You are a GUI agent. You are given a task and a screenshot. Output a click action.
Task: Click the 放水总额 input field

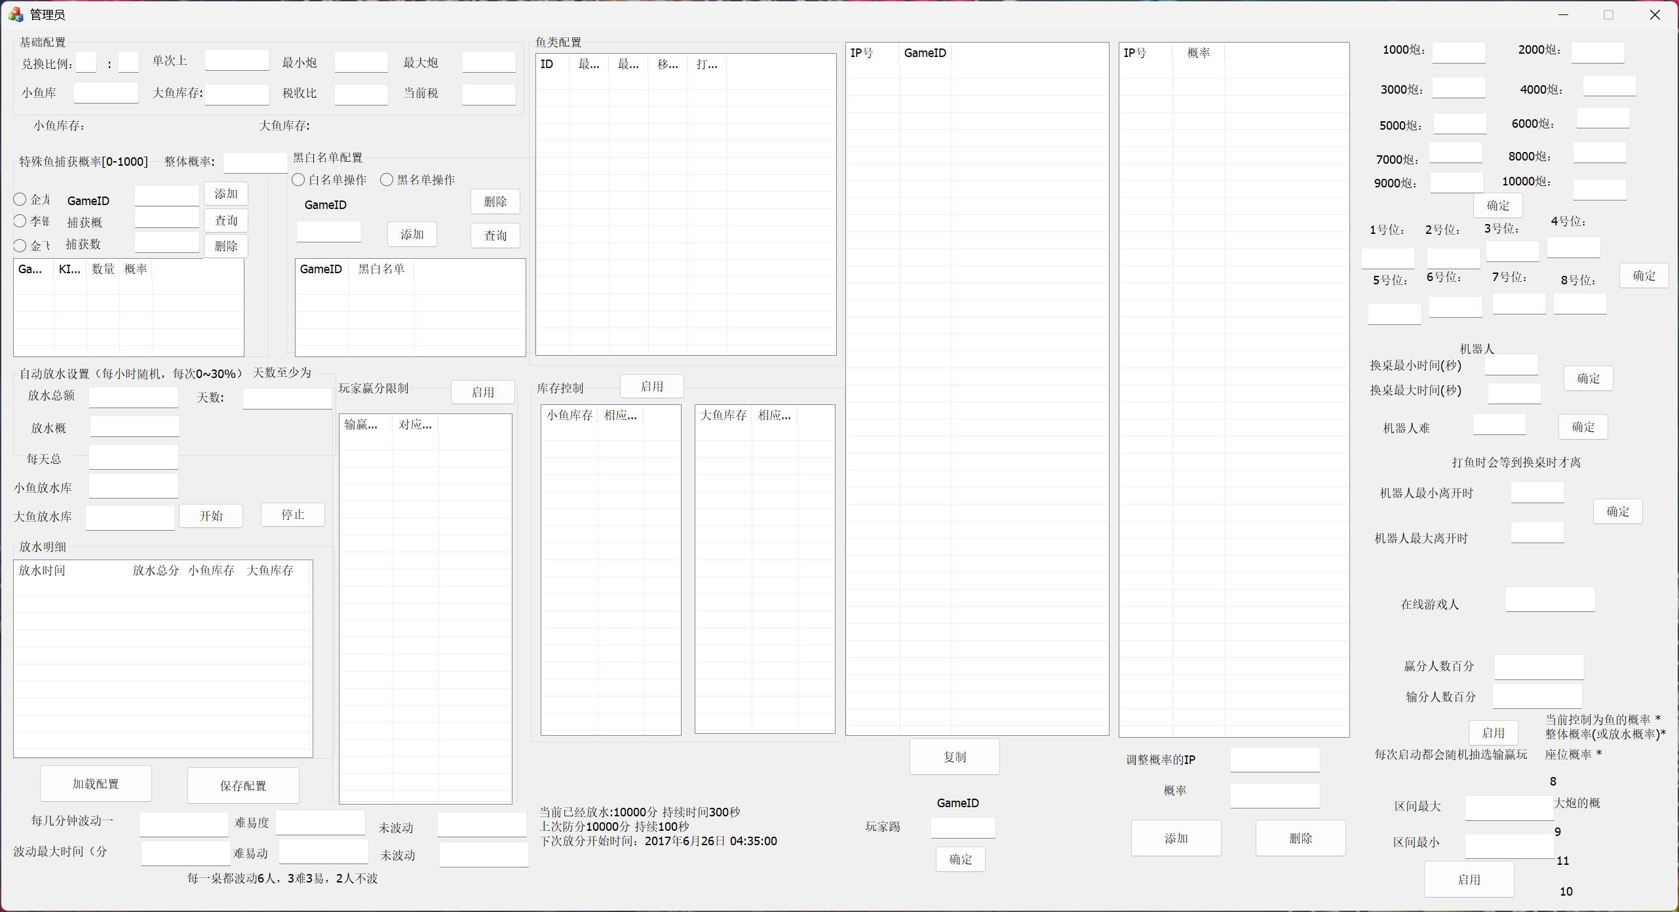point(134,396)
